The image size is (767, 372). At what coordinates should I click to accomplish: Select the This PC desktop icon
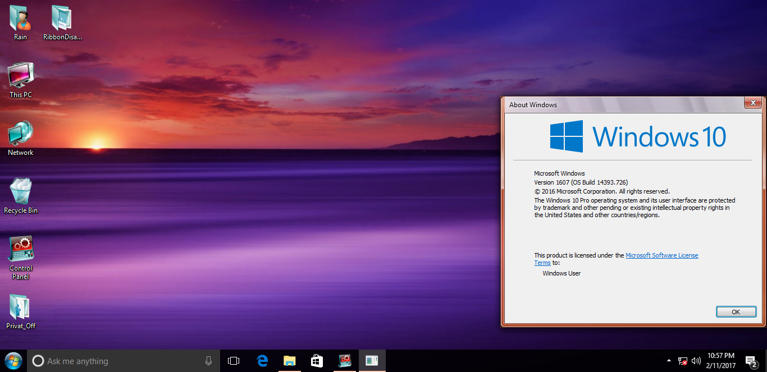point(21,80)
